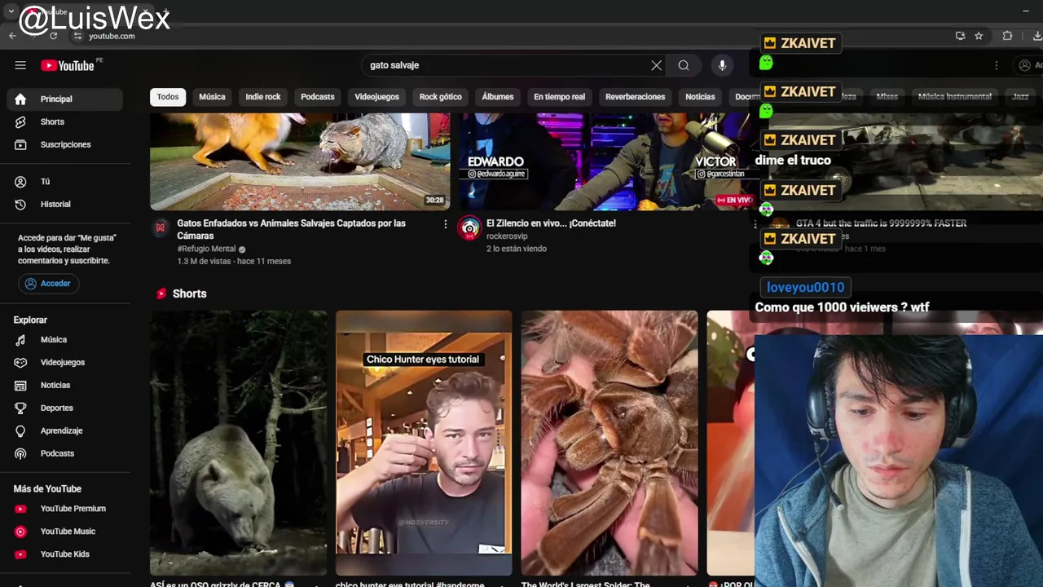Click the magnifier search button

coord(684,65)
